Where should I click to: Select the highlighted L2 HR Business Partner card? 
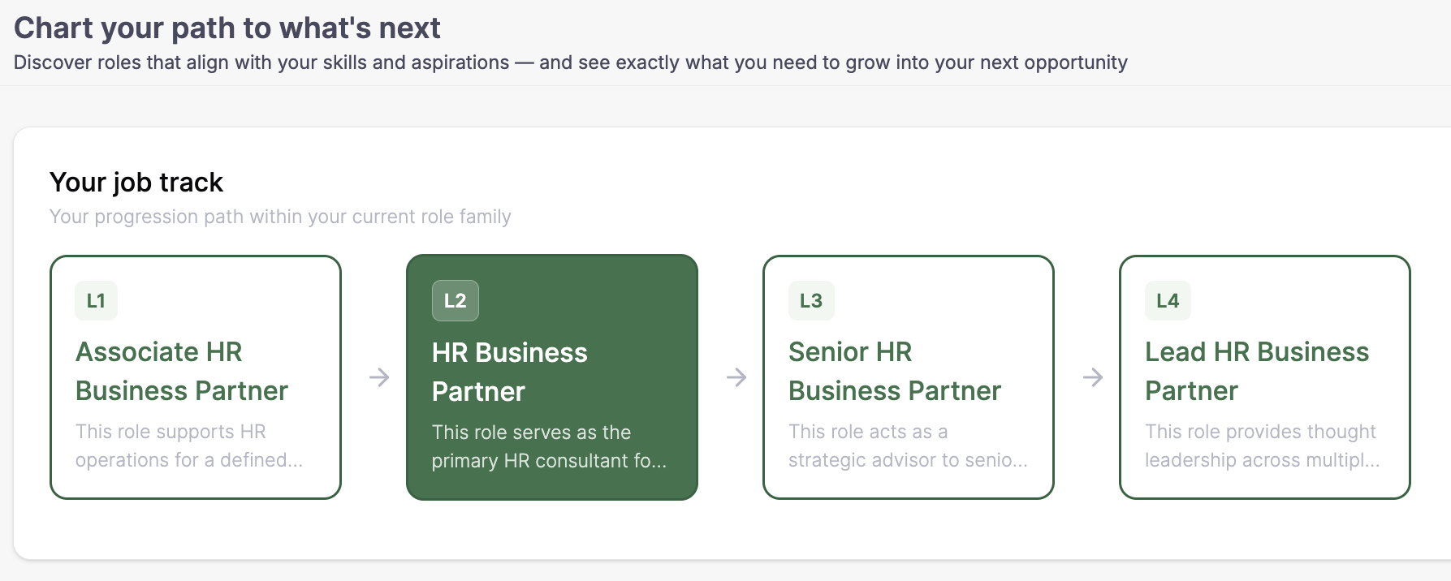[x=552, y=377]
